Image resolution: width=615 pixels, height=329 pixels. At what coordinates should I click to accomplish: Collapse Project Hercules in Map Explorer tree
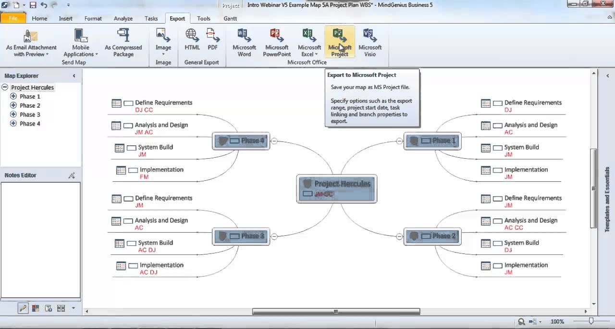5,88
